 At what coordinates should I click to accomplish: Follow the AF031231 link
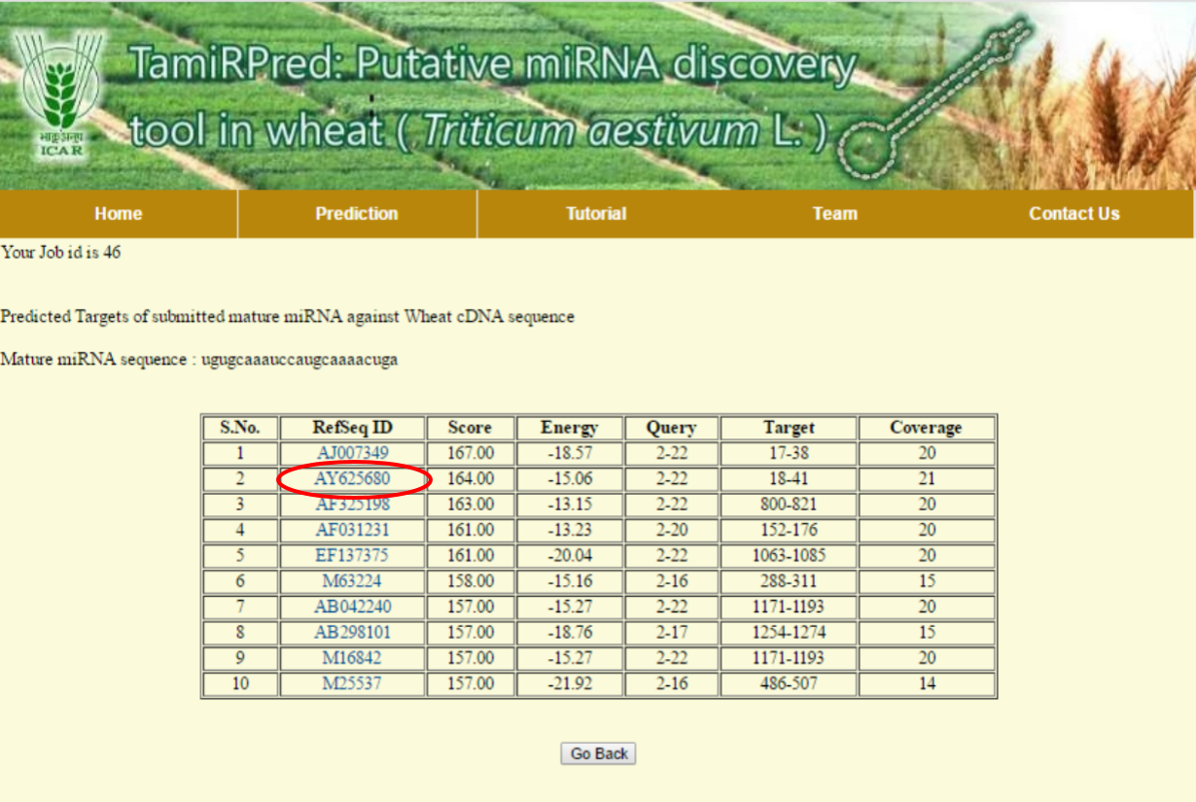[352, 530]
